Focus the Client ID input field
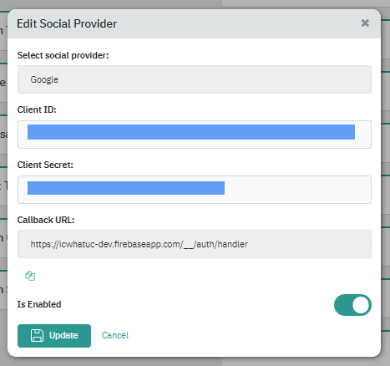390x366 pixels. click(195, 135)
